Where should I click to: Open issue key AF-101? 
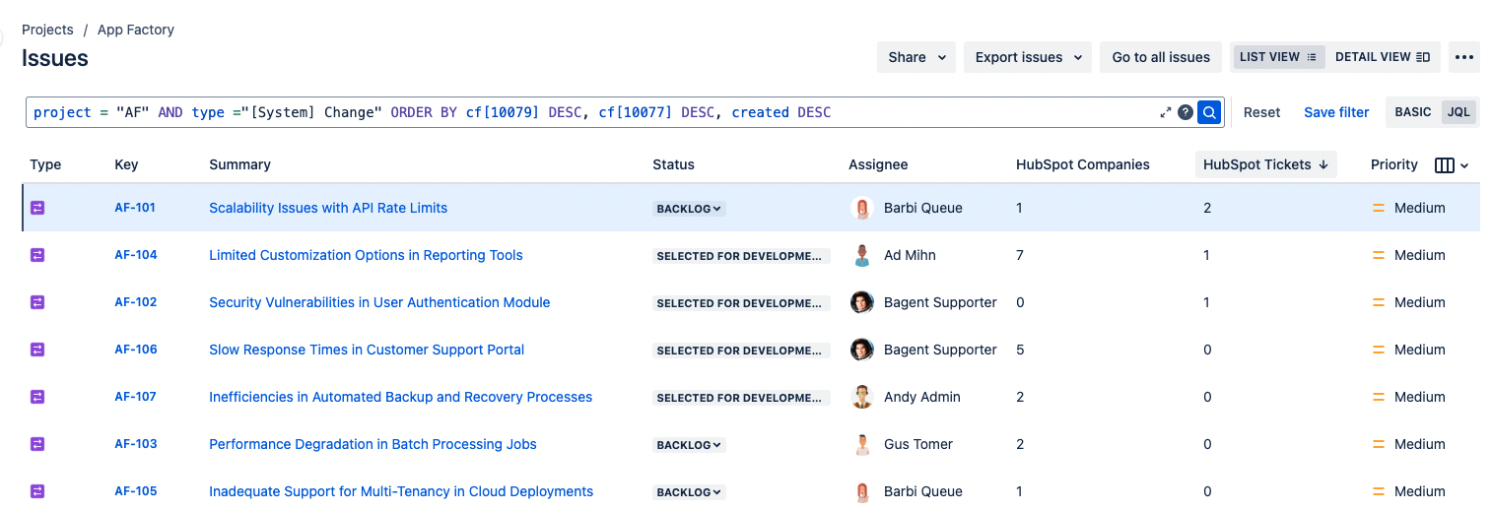(135, 208)
